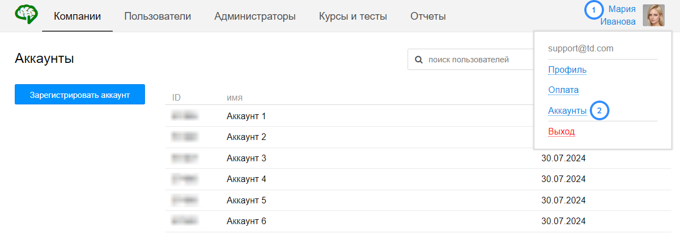
Task: Go to the Администраторы tab
Action: 255,16
